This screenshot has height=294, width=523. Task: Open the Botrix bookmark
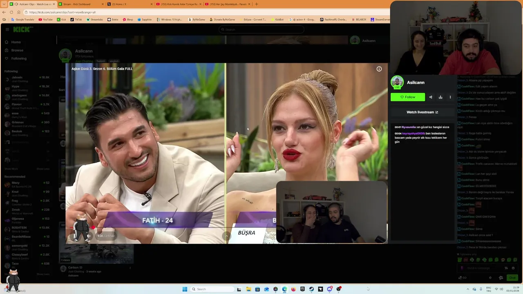tap(112, 20)
